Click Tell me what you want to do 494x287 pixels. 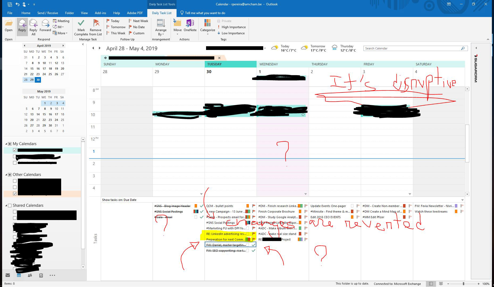(x=203, y=13)
